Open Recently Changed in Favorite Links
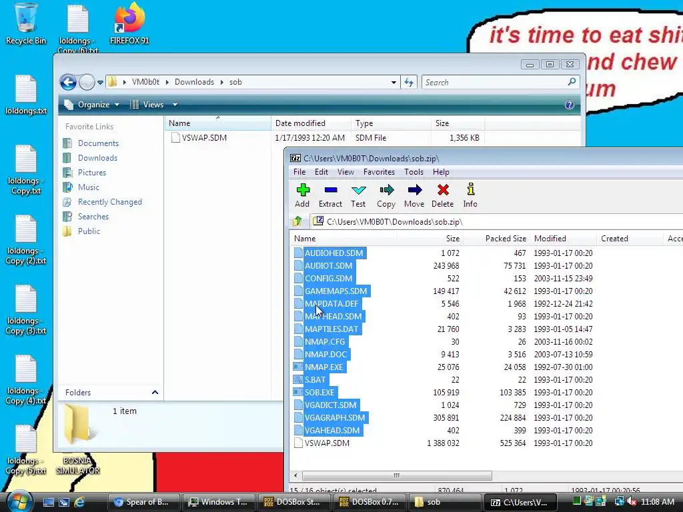 pos(110,202)
